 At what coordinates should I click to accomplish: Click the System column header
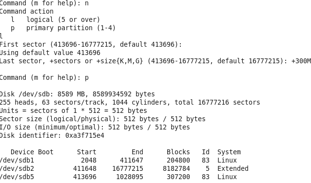pos(229,152)
